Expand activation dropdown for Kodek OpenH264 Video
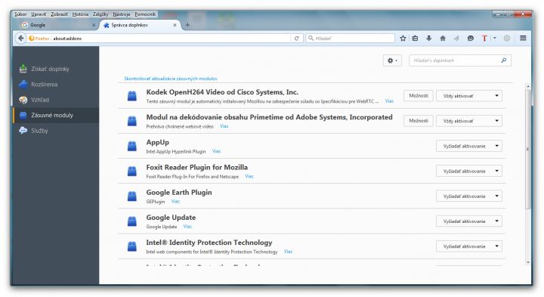544x297 pixels. 469,96
